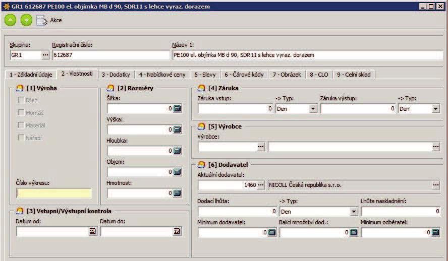Click the Aktuální dodavatel code field showing 1460
The height and width of the screenshot is (261, 448).
click(228, 185)
